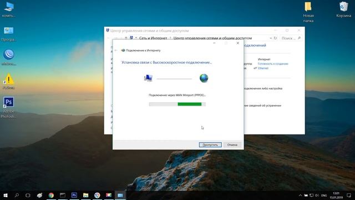Screen dimensions: 355x200
Task: Show hidden tray icons chevron
Action: tap(300, 195)
